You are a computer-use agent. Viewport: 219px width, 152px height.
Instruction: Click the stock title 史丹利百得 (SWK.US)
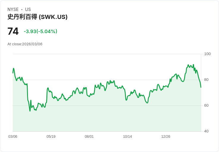[x=37, y=17]
